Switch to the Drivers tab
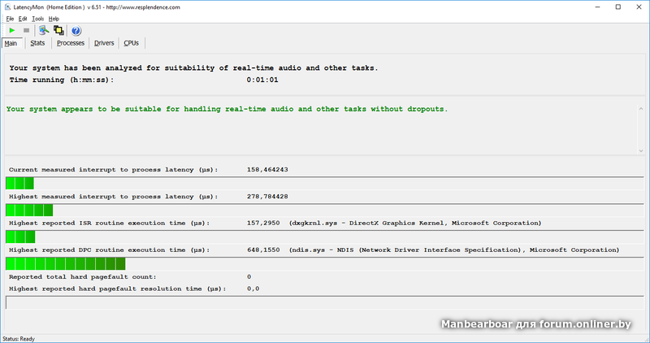Screen dimensions: 650x343 click(x=104, y=43)
